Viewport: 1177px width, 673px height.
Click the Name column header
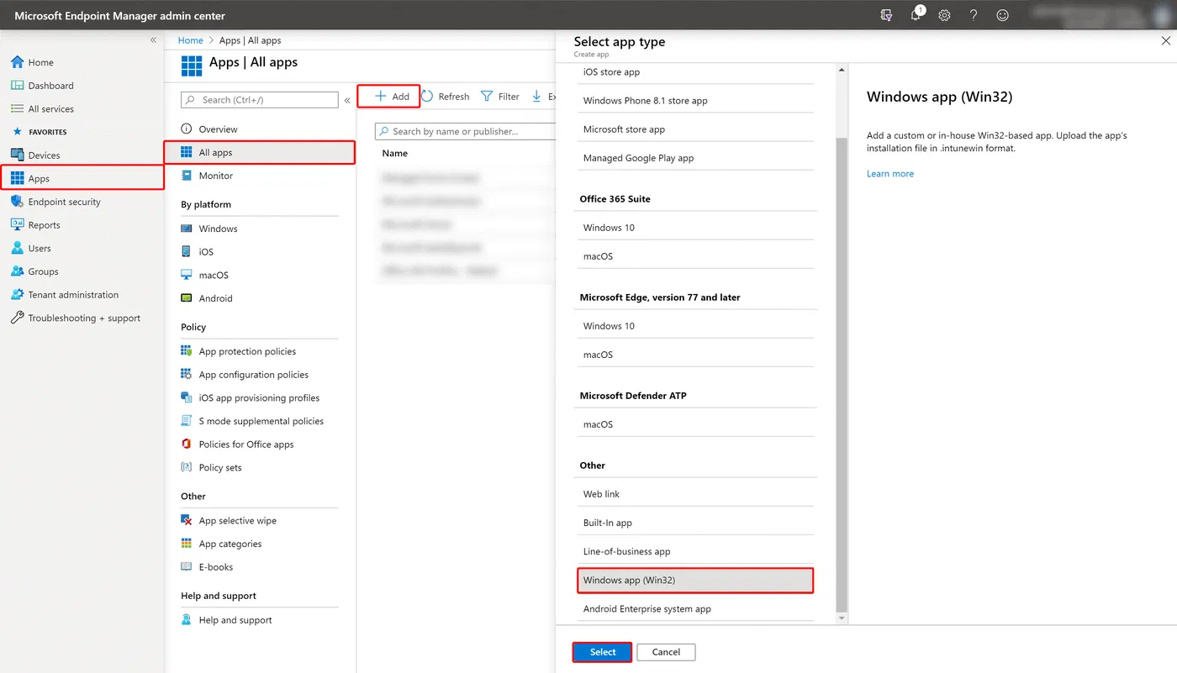tap(395, 154)
